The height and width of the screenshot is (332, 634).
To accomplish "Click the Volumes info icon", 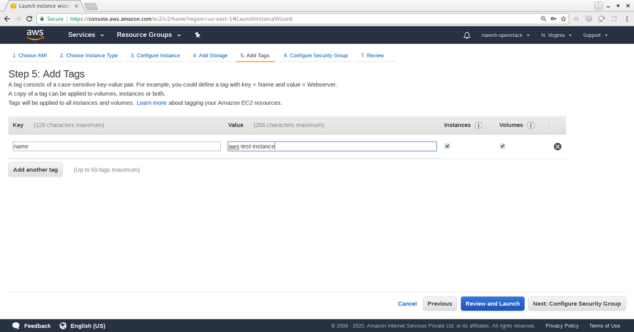I will tap(531, 126).
